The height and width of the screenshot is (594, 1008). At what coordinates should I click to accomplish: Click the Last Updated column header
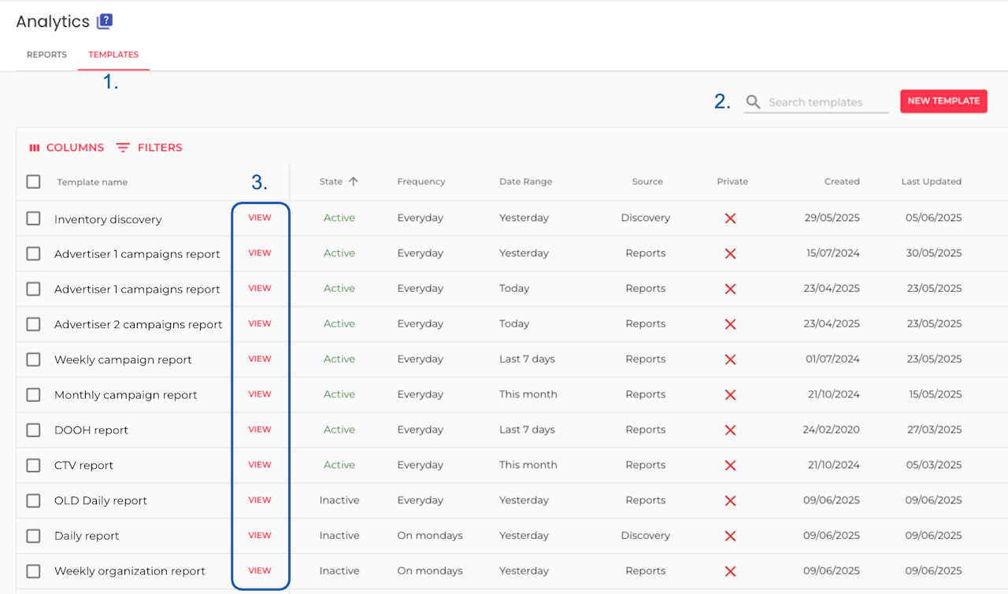(931, 182)
